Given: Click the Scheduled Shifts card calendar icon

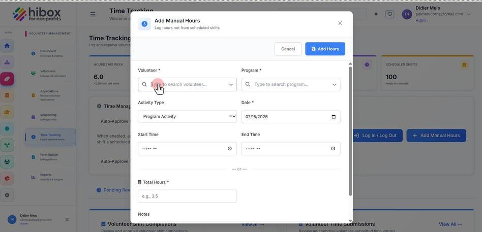Looking at the screenshot, I should pyautogui.click(x=464, y=65).
